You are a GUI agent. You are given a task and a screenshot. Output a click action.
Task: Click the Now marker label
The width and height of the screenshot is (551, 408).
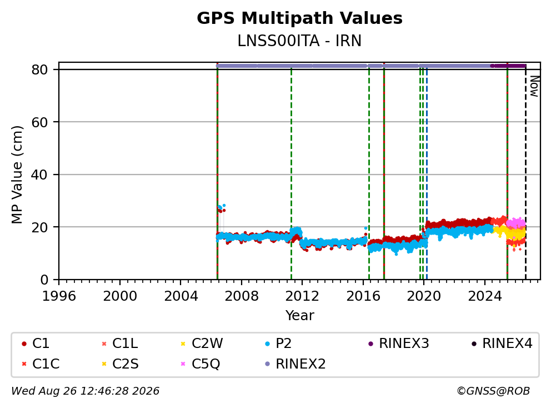point(534,87)
